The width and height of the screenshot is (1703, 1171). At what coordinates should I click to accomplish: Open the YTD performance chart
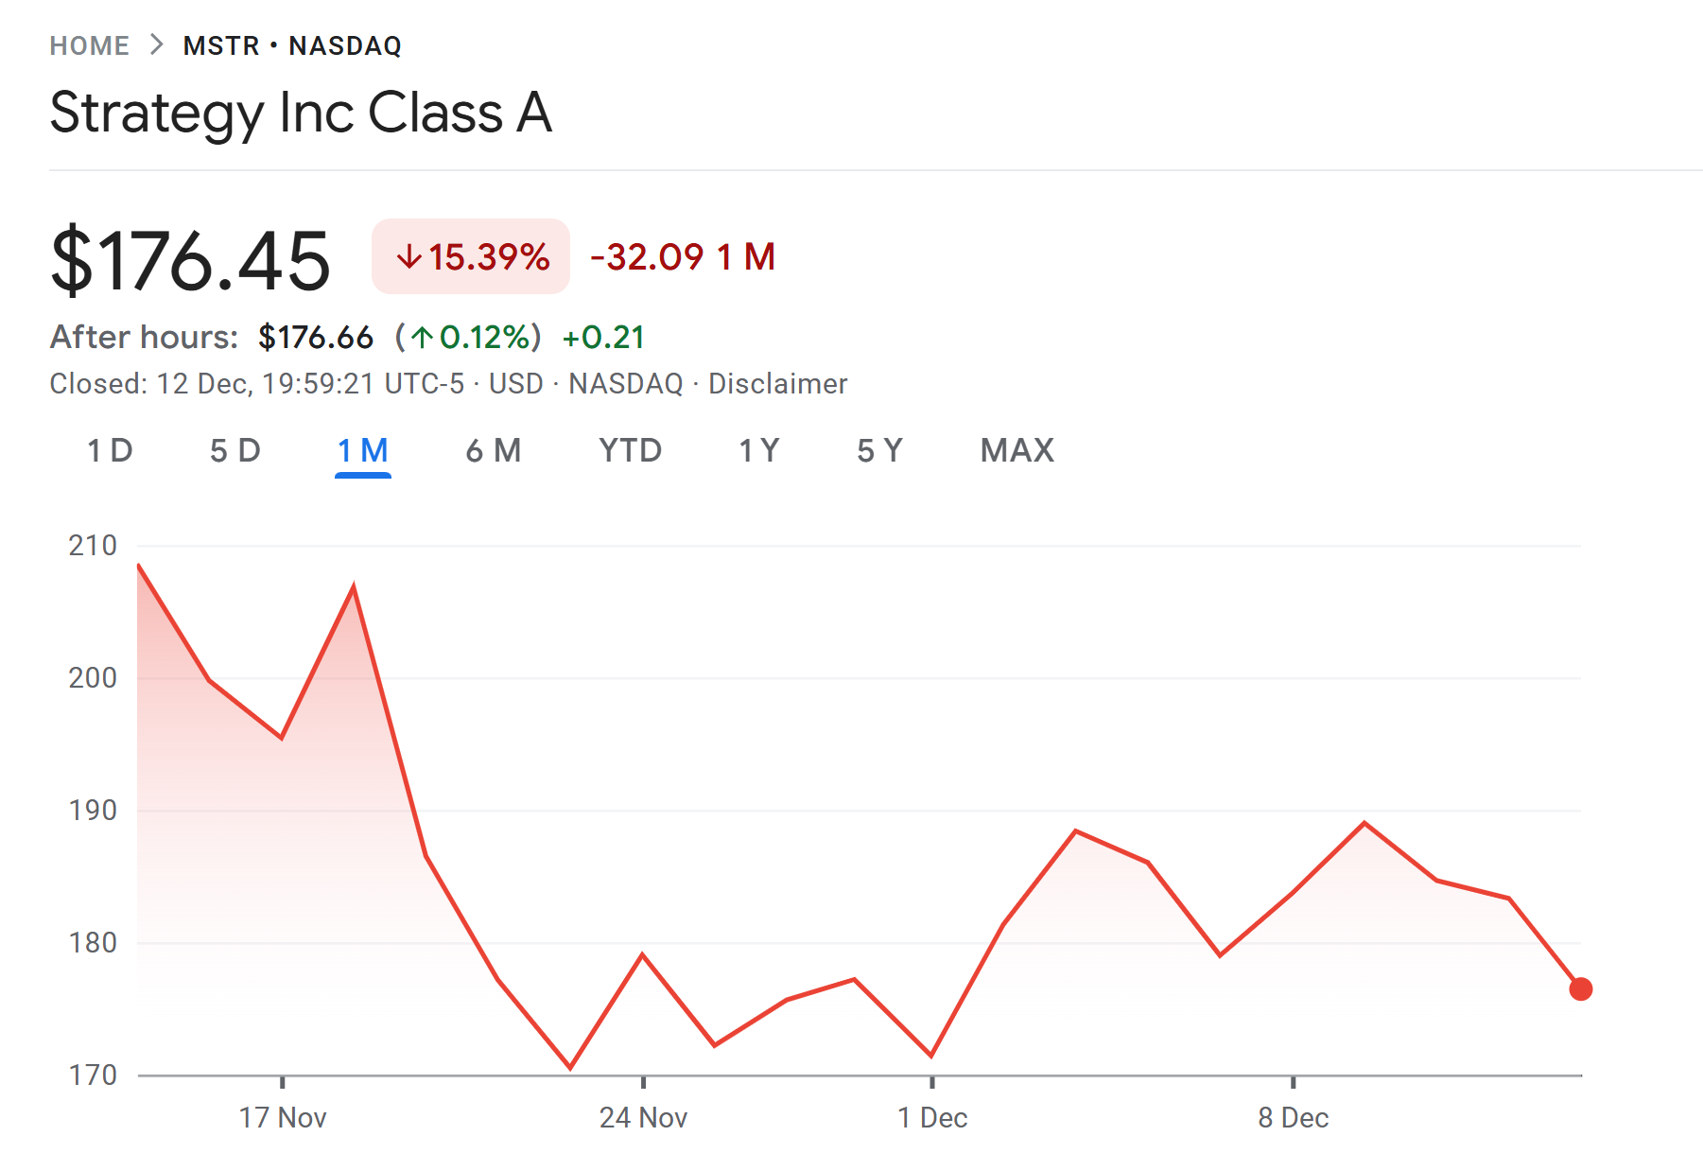point(630,451)
